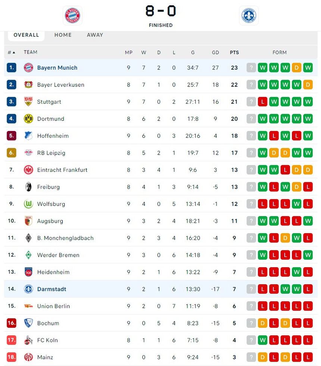Image resolution: width=321 pixels, height=366 pixels.
Task: Switch to the AWAY standings tab
Action: click(95, 35)
